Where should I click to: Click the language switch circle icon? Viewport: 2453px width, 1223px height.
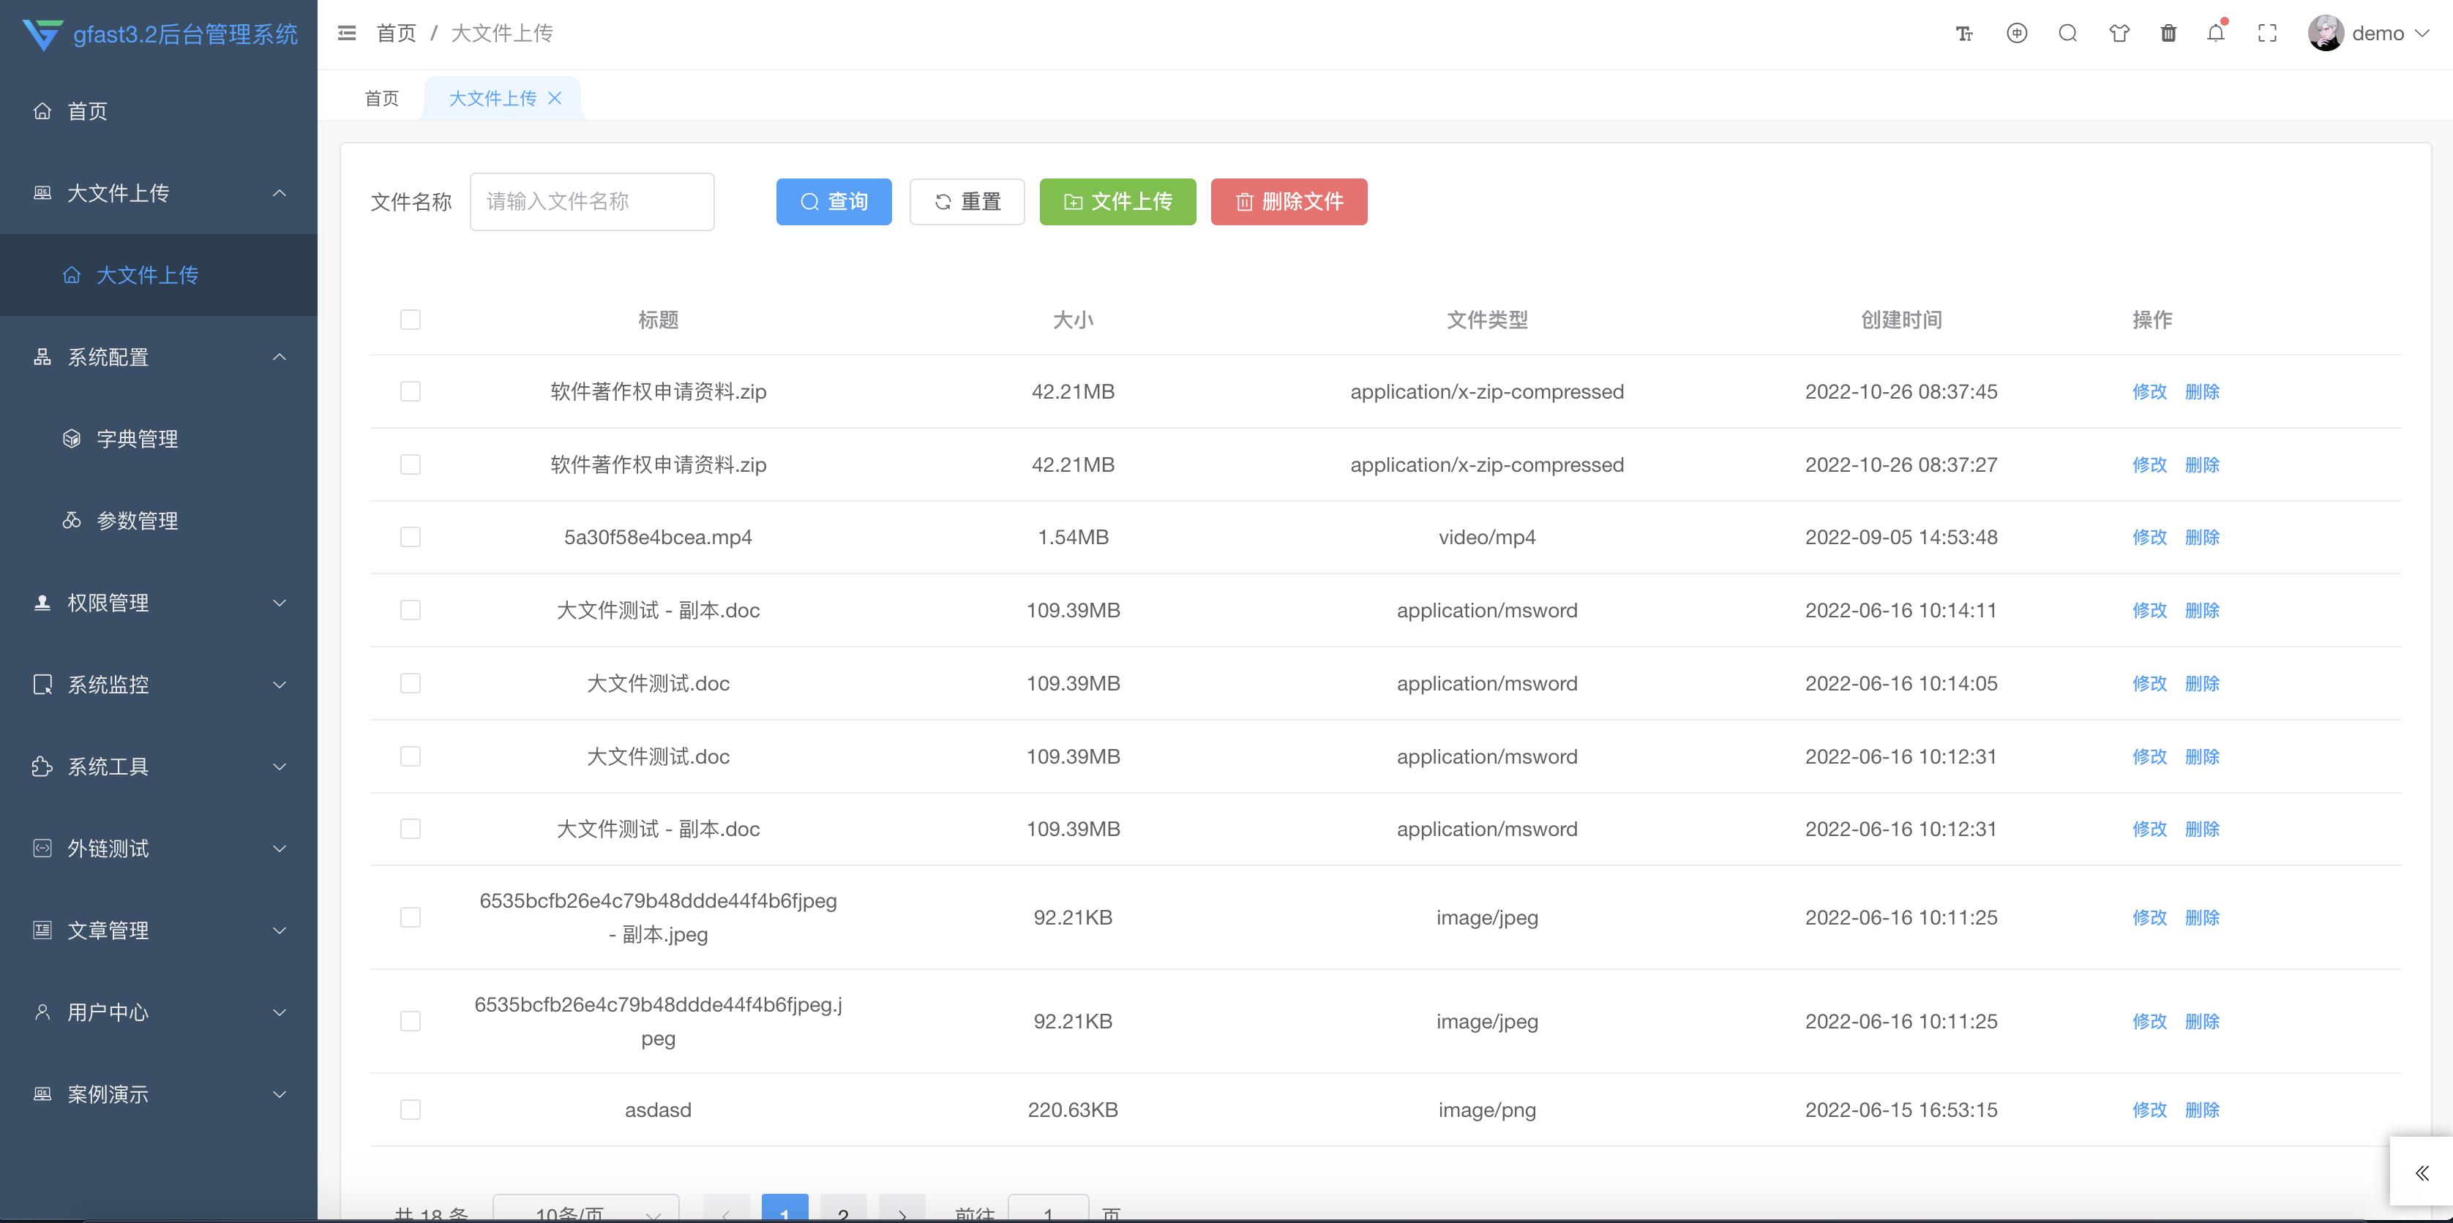2017,32
